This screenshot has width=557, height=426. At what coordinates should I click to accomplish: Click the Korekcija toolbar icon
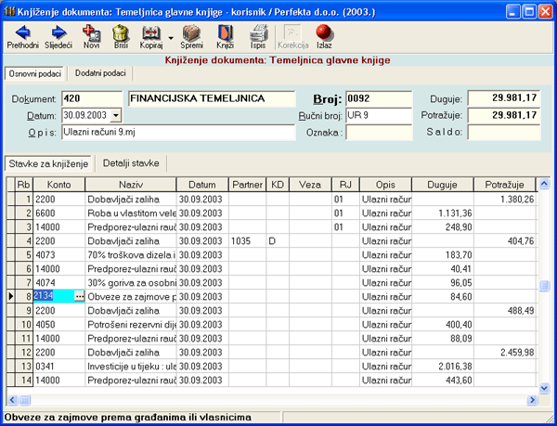click(293, 37)
